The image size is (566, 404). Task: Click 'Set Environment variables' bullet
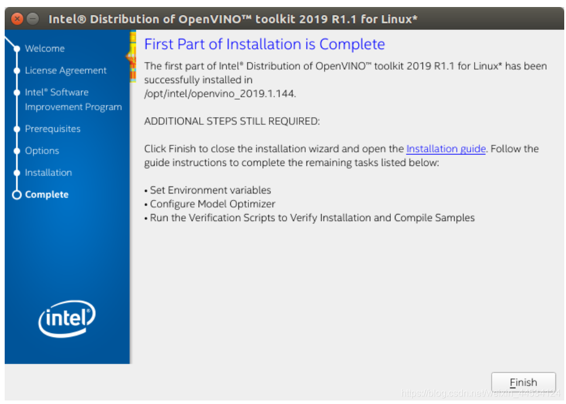(x=207, y=190)
